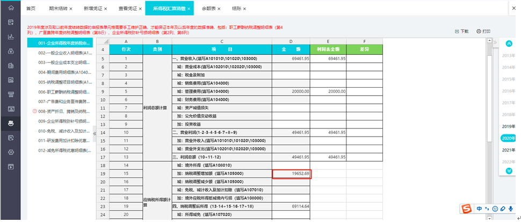Expand the right year panel chevron
Screen dimensions: 521x222
pos(495,42)
